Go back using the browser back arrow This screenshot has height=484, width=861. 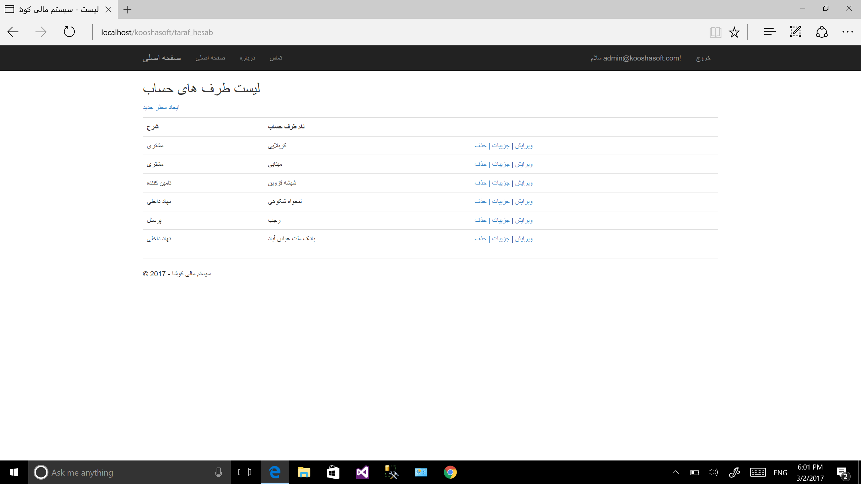coord(13,32)
